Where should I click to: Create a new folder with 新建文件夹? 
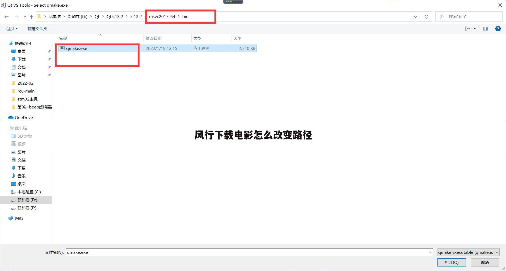click(37, 29)
